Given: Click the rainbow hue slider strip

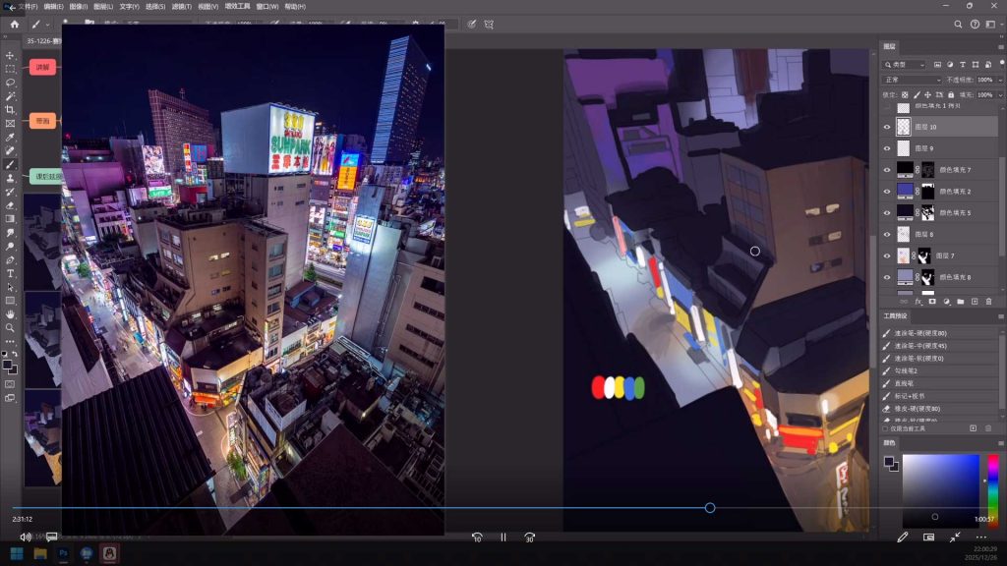Looking at the screenshot, I should 992,491.
